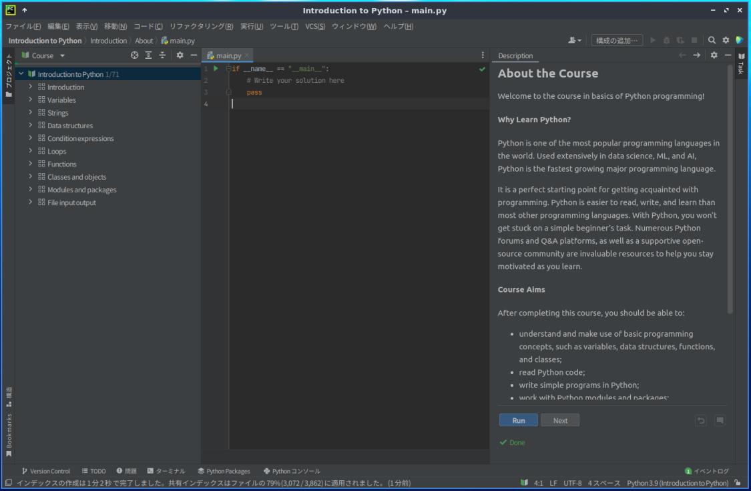Hide the Course panel with minus icon
This screenshot has width=751, height=491.
pos(194,55)
